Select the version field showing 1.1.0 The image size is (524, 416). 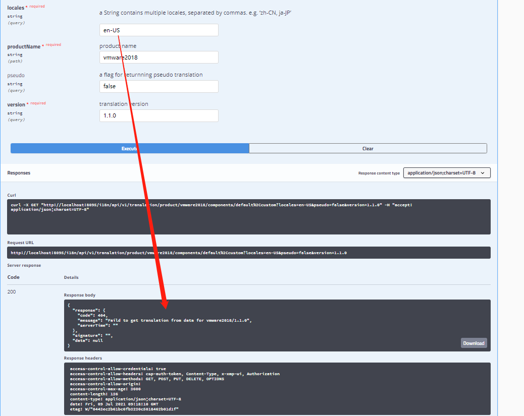(x=159, y=115)
